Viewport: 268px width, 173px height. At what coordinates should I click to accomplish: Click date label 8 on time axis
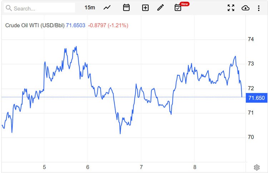tap(194, 167)
